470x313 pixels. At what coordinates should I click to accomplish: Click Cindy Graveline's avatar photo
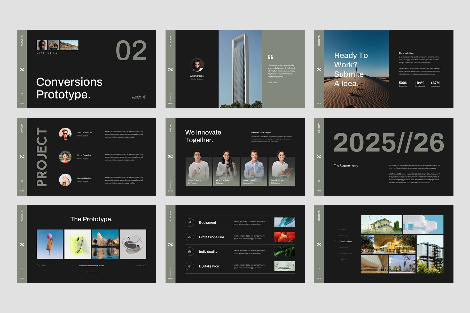pyautogui.click(x=65, y=157)
